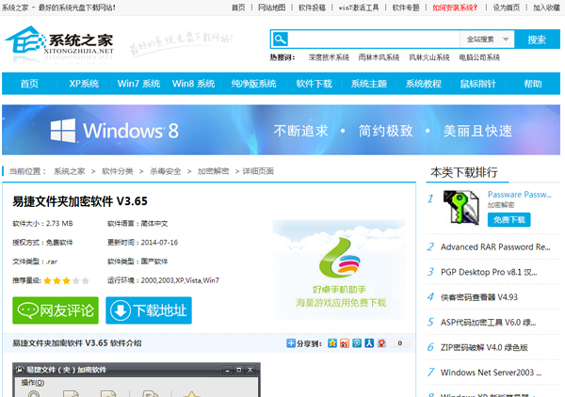Viewport: 565px width, 397px height.
Task: Open the 鼠标指针 nav tab
Action: [478, 84]
